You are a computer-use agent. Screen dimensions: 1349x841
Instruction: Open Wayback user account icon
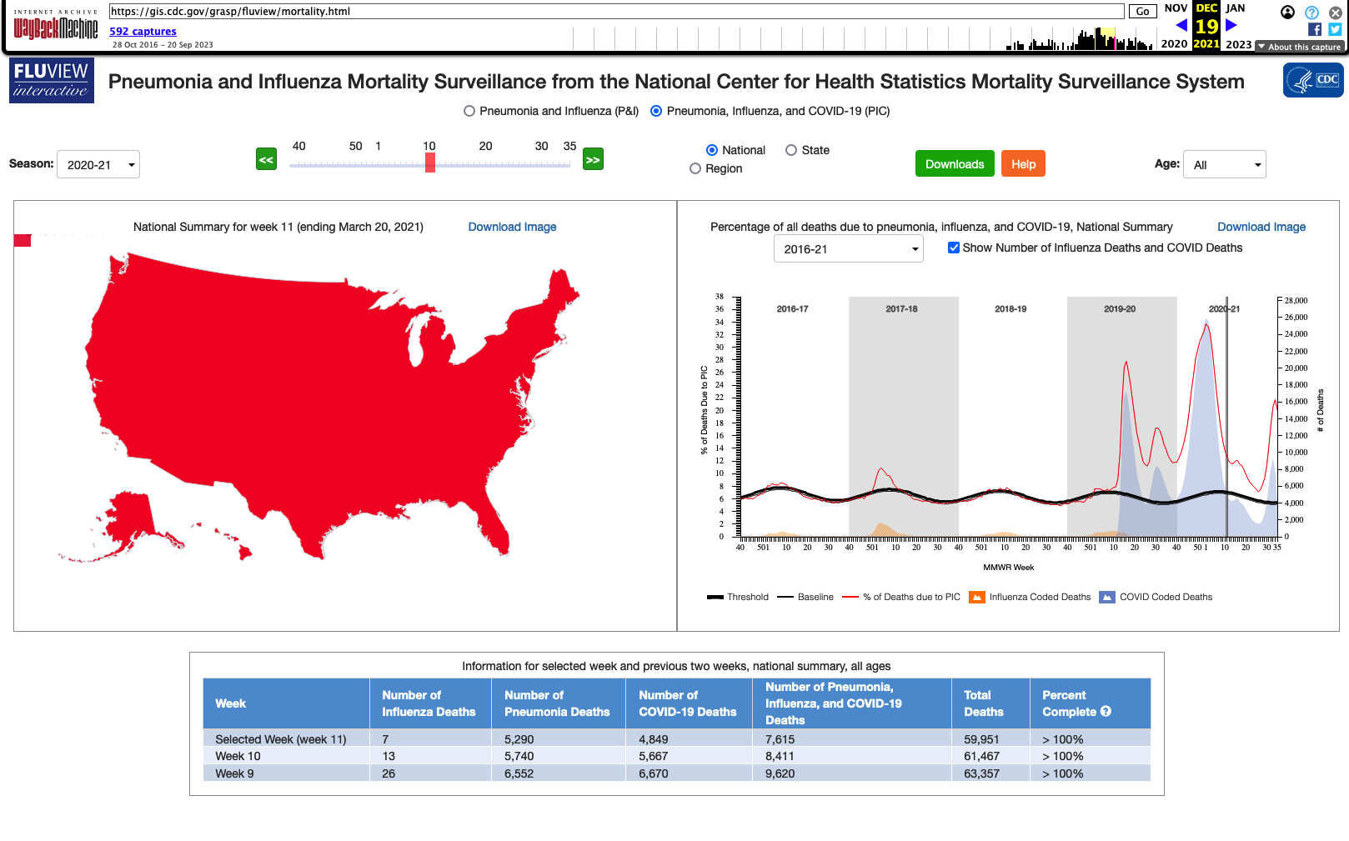coord(1288,12)
